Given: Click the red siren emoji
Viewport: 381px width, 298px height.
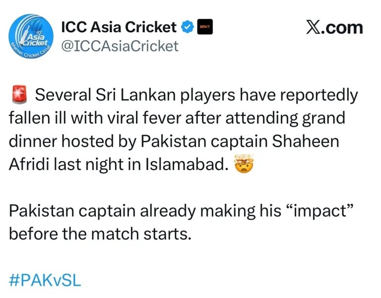Looking at the screenshot, I should click(x=19, y=94).
